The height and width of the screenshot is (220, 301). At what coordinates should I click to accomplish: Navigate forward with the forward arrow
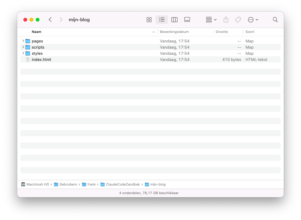coord(61,19)
